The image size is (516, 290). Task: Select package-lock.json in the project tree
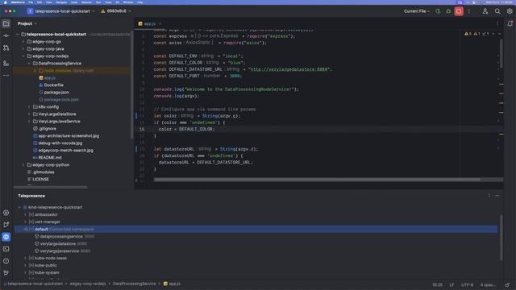pyautogui.click(x=61, y=100)
